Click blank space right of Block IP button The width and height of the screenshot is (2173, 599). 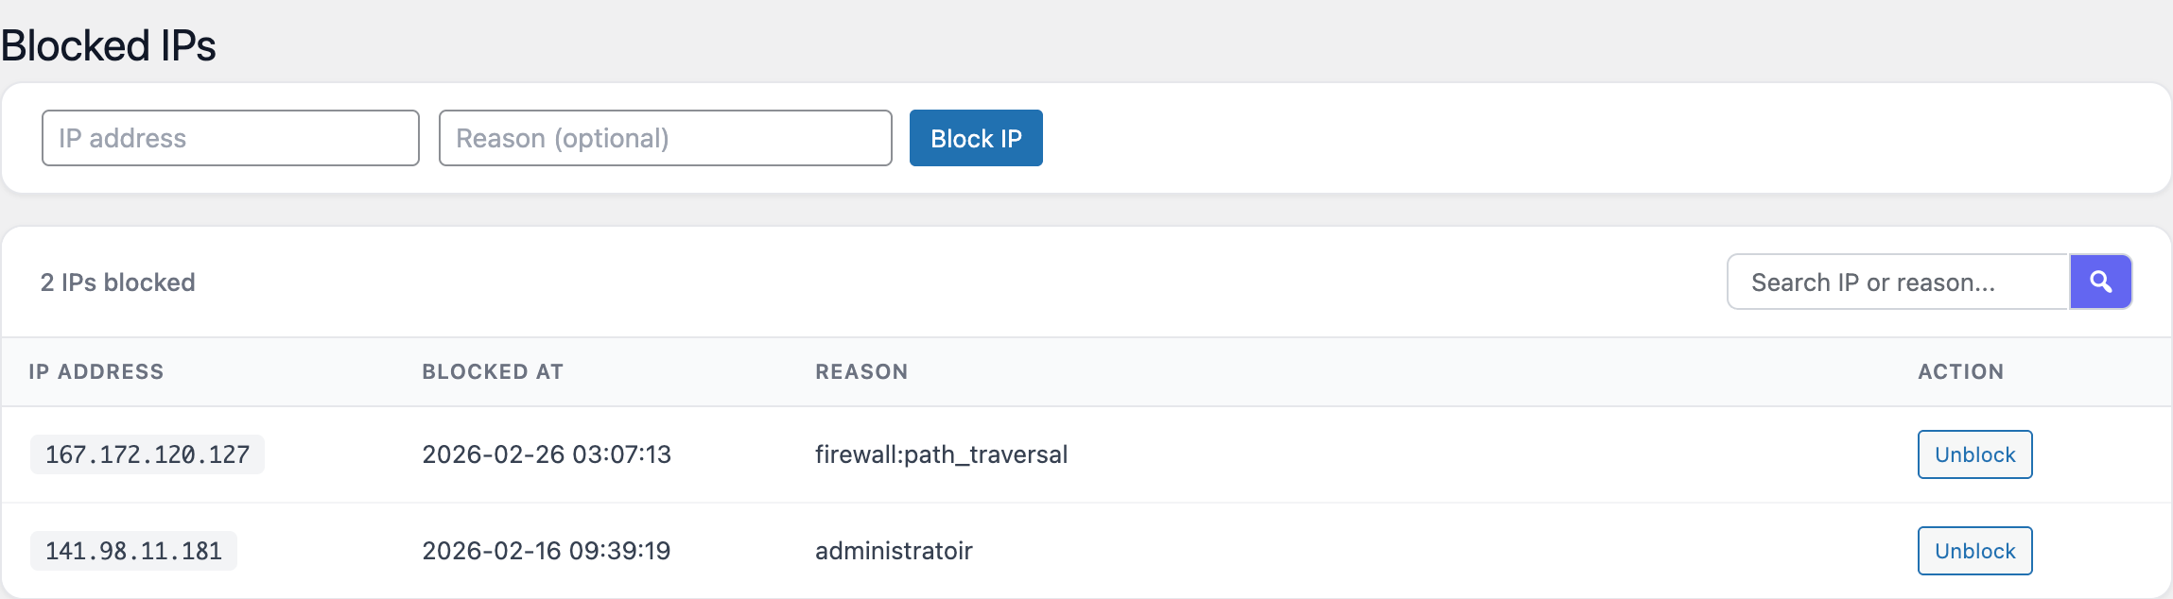(1513, 138)
